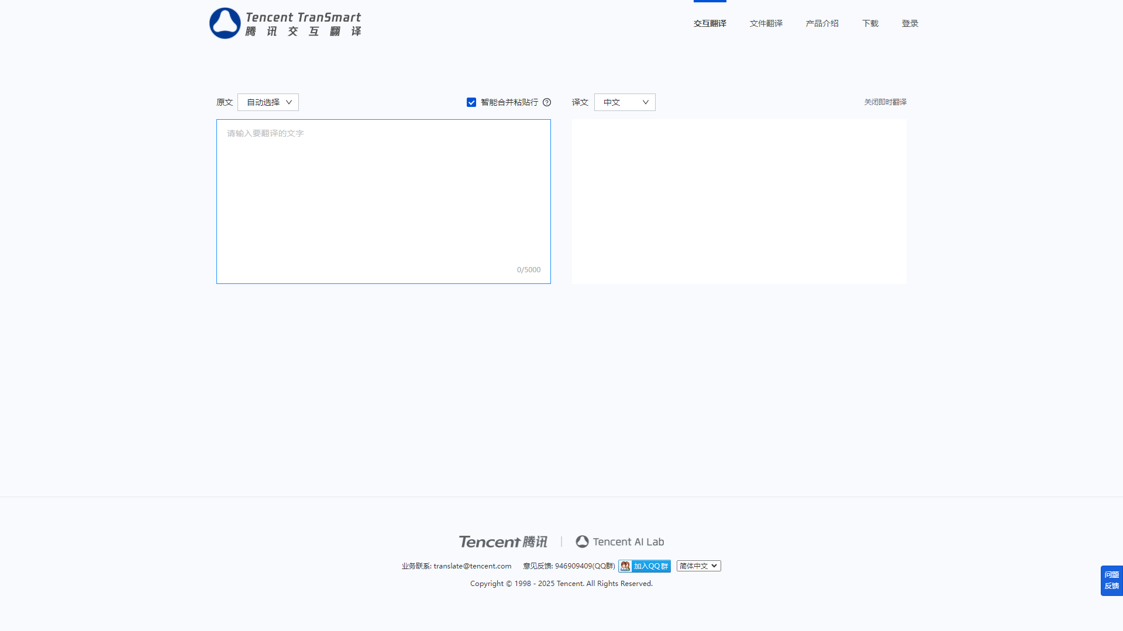
Task: Click the help icon beside 智能合并粘贴行
Action: tap(547, 102)
